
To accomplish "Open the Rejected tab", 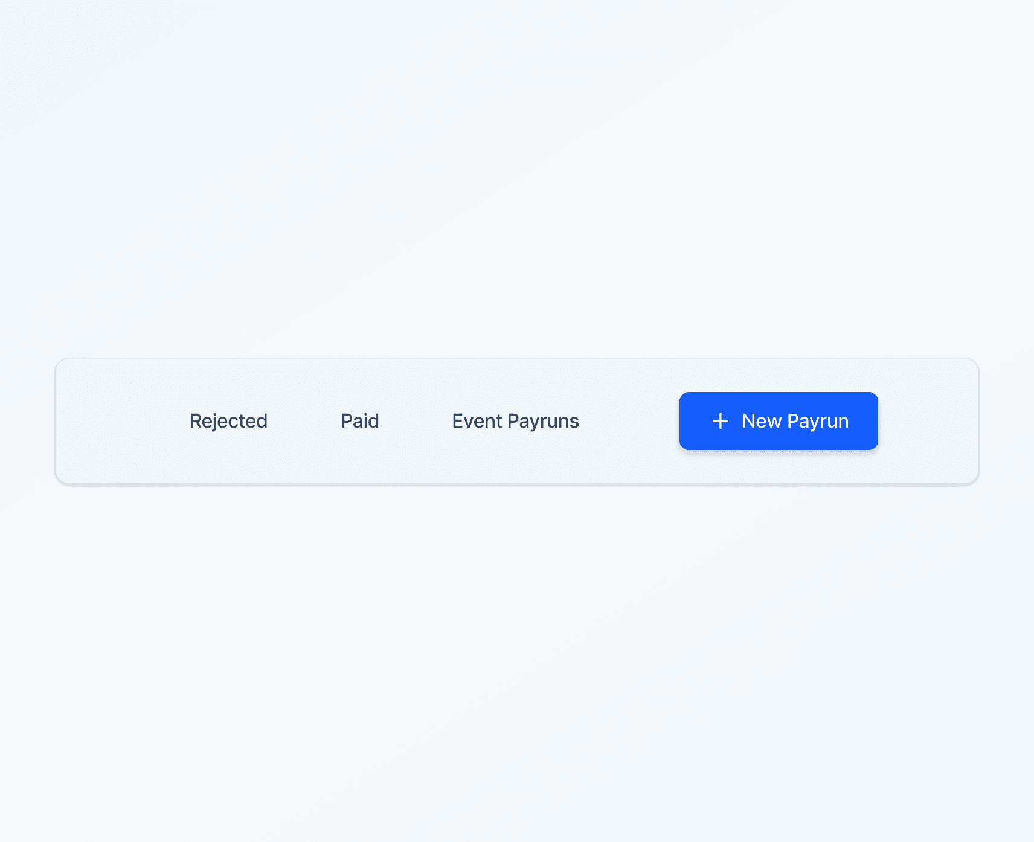I will click(x=228, y=421).
